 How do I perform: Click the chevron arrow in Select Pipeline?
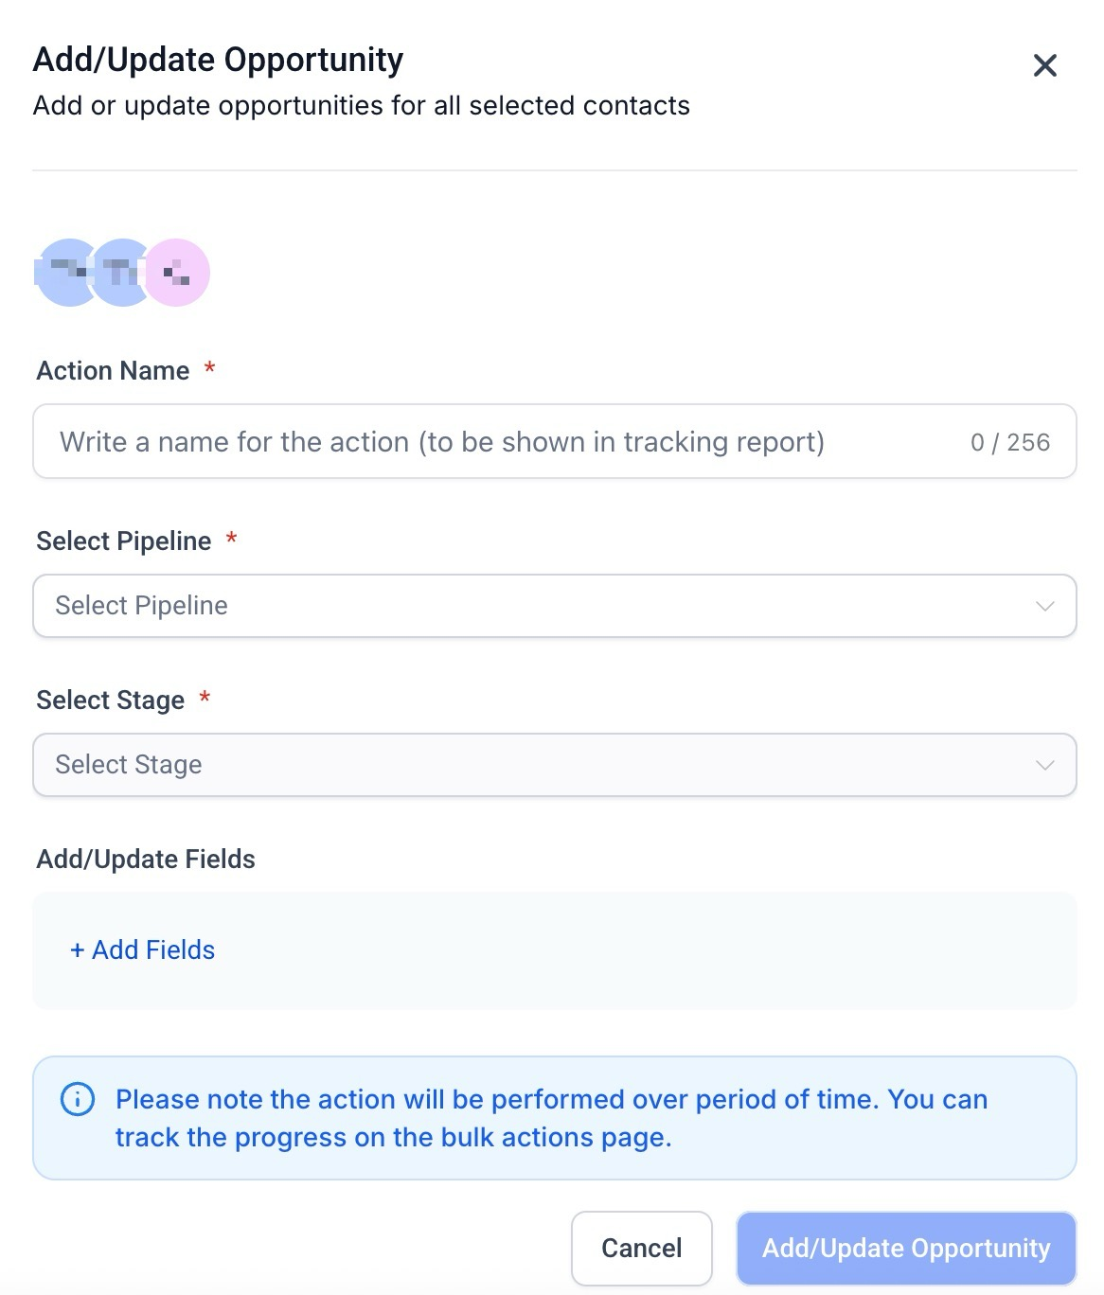click(x=1044, y=606)
